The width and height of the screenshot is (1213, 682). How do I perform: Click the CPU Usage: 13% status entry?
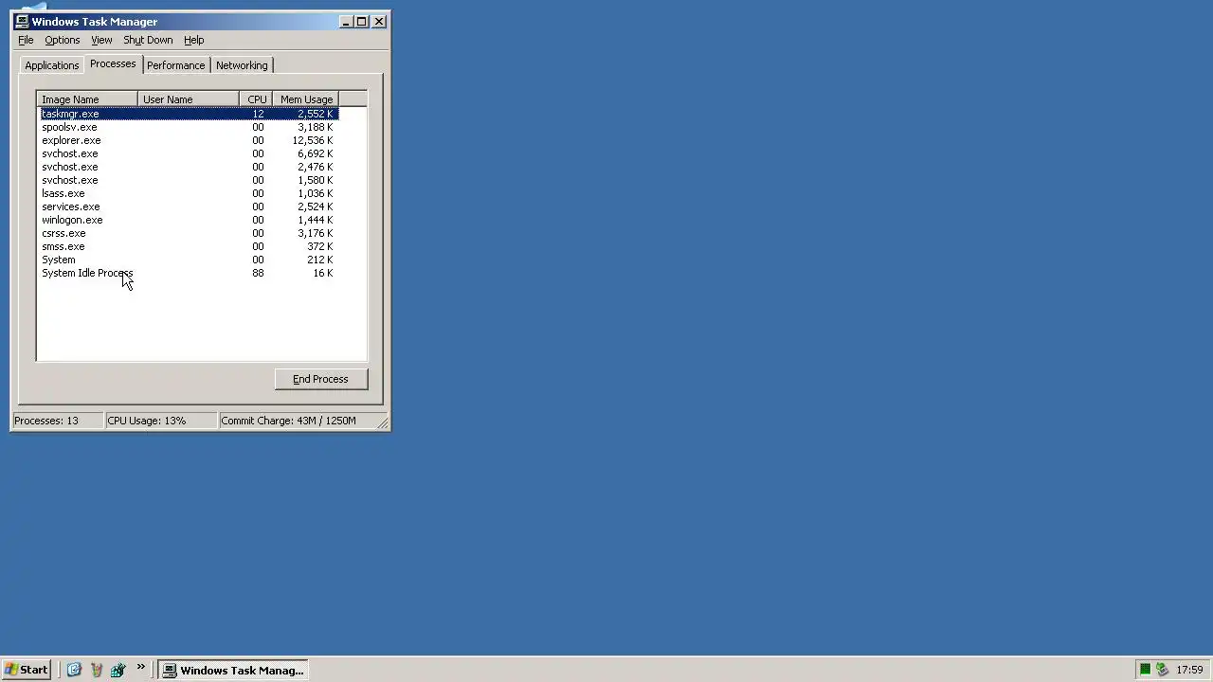click(x=160, y=421)
